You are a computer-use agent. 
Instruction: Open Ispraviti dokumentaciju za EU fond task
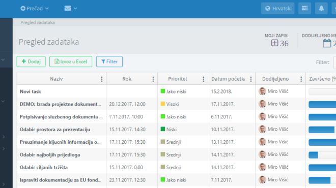tap(61, 180)
